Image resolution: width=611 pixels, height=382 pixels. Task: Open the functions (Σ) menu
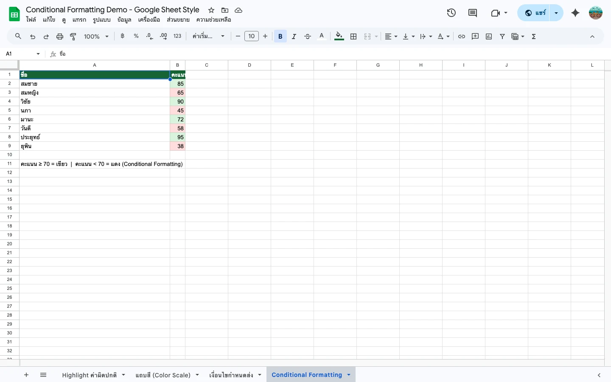533,36
